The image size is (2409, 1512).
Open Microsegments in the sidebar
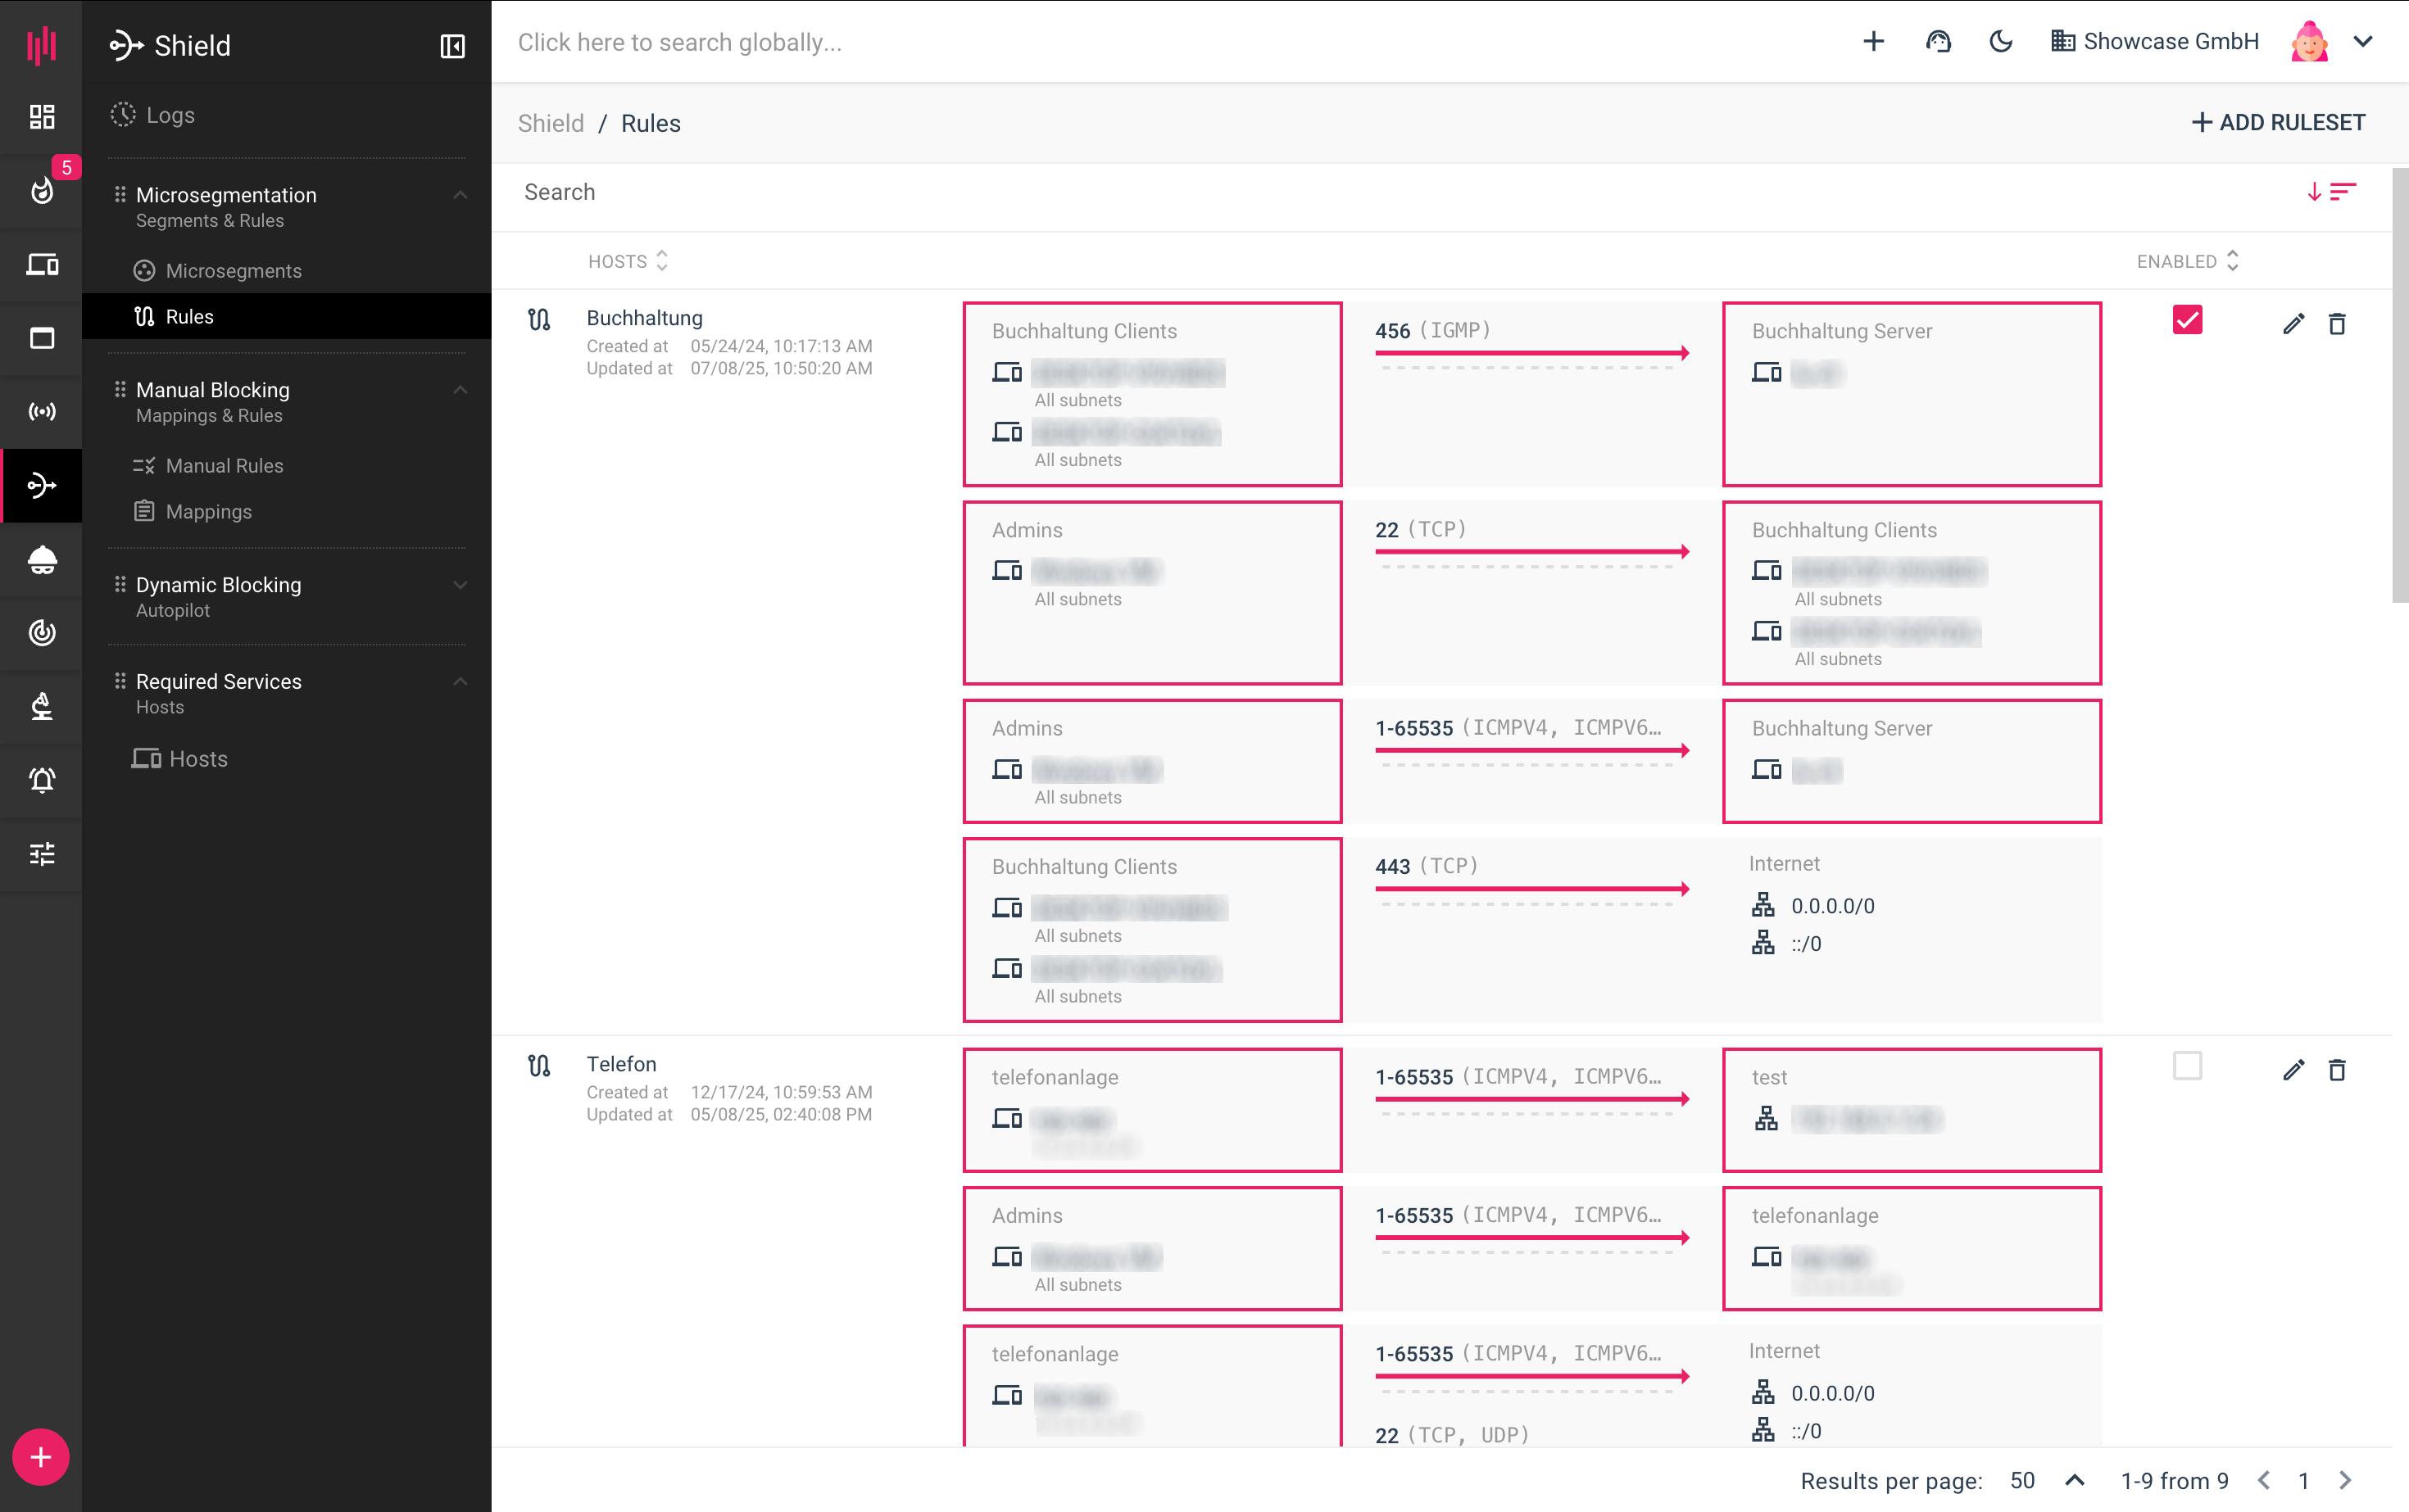click(233, 271)
